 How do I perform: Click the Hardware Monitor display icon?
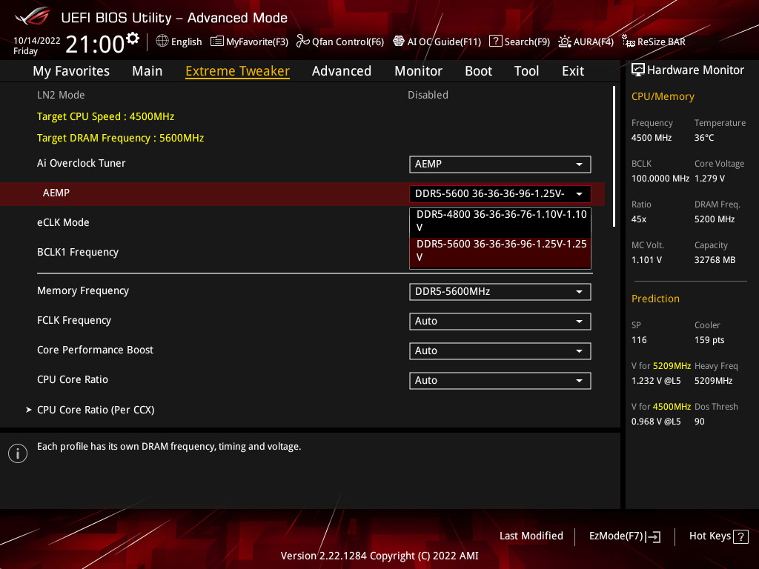tap(638, 70)
